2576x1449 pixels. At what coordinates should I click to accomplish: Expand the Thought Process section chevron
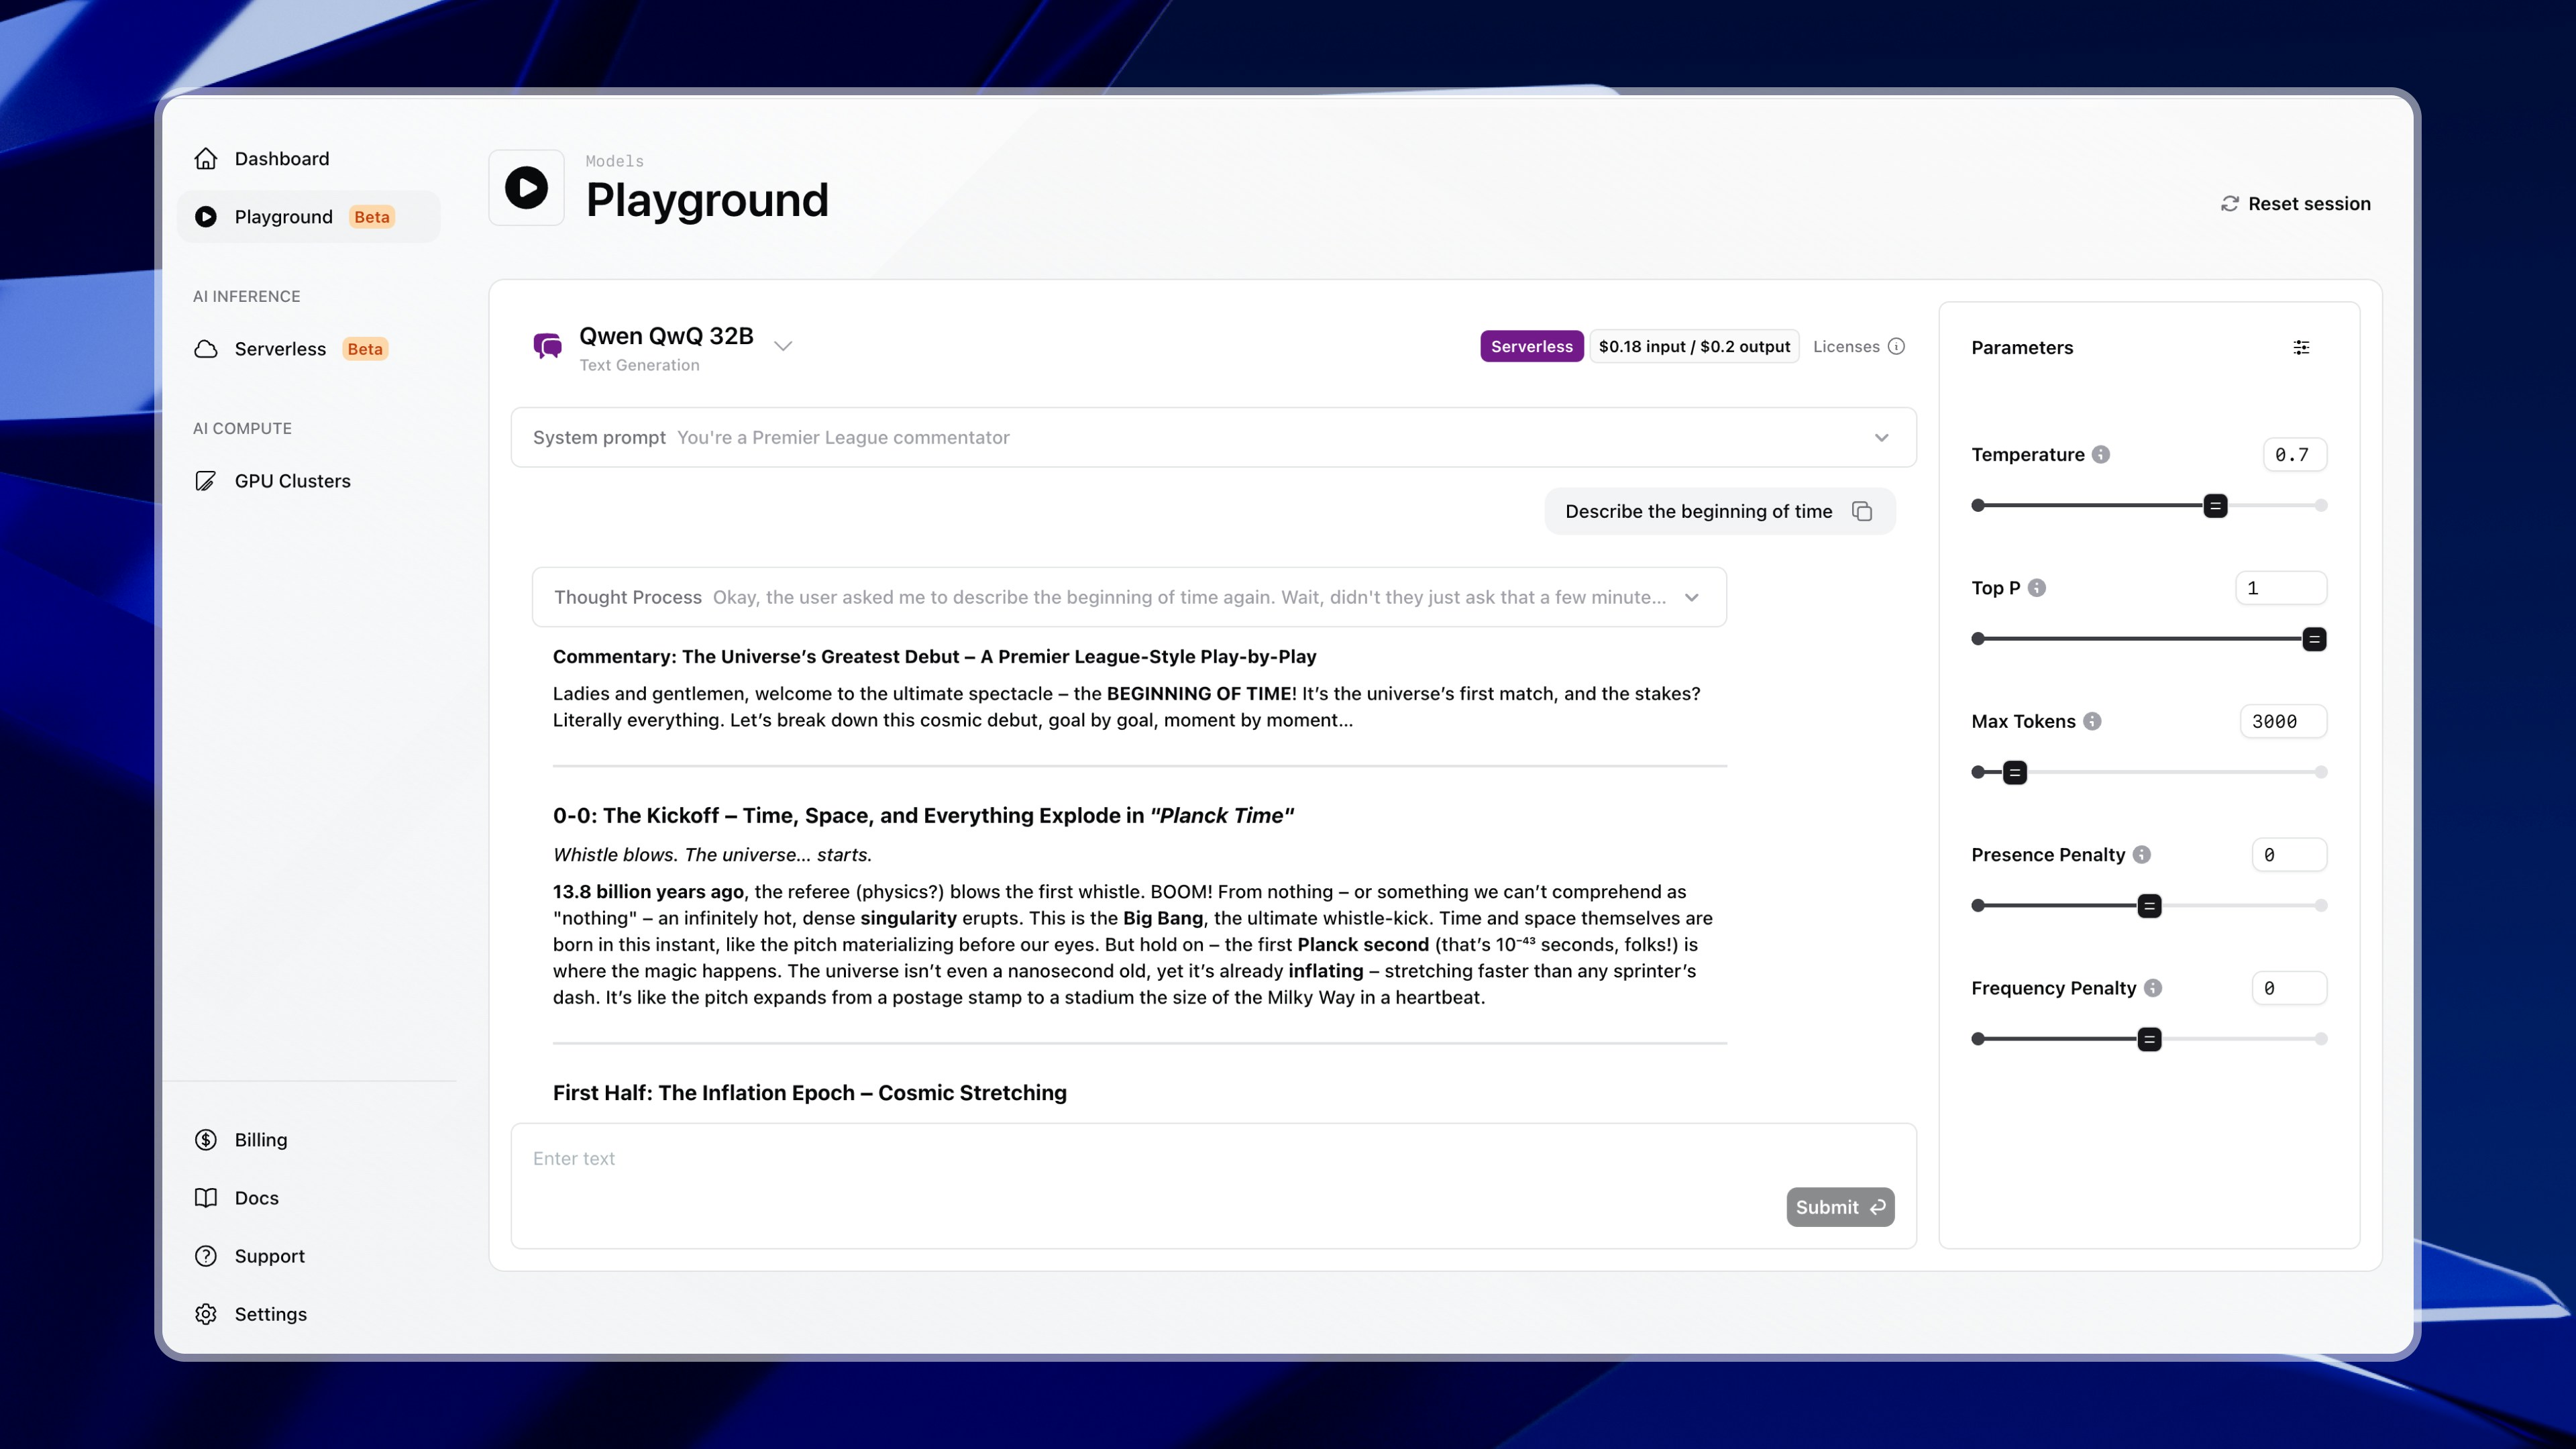(x=1691, y=598)
